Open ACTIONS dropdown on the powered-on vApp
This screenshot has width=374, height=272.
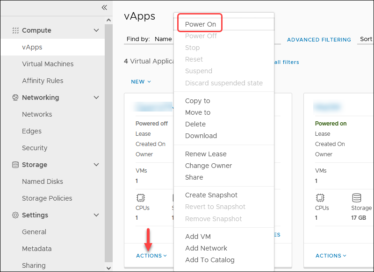(x=331, y=256)
